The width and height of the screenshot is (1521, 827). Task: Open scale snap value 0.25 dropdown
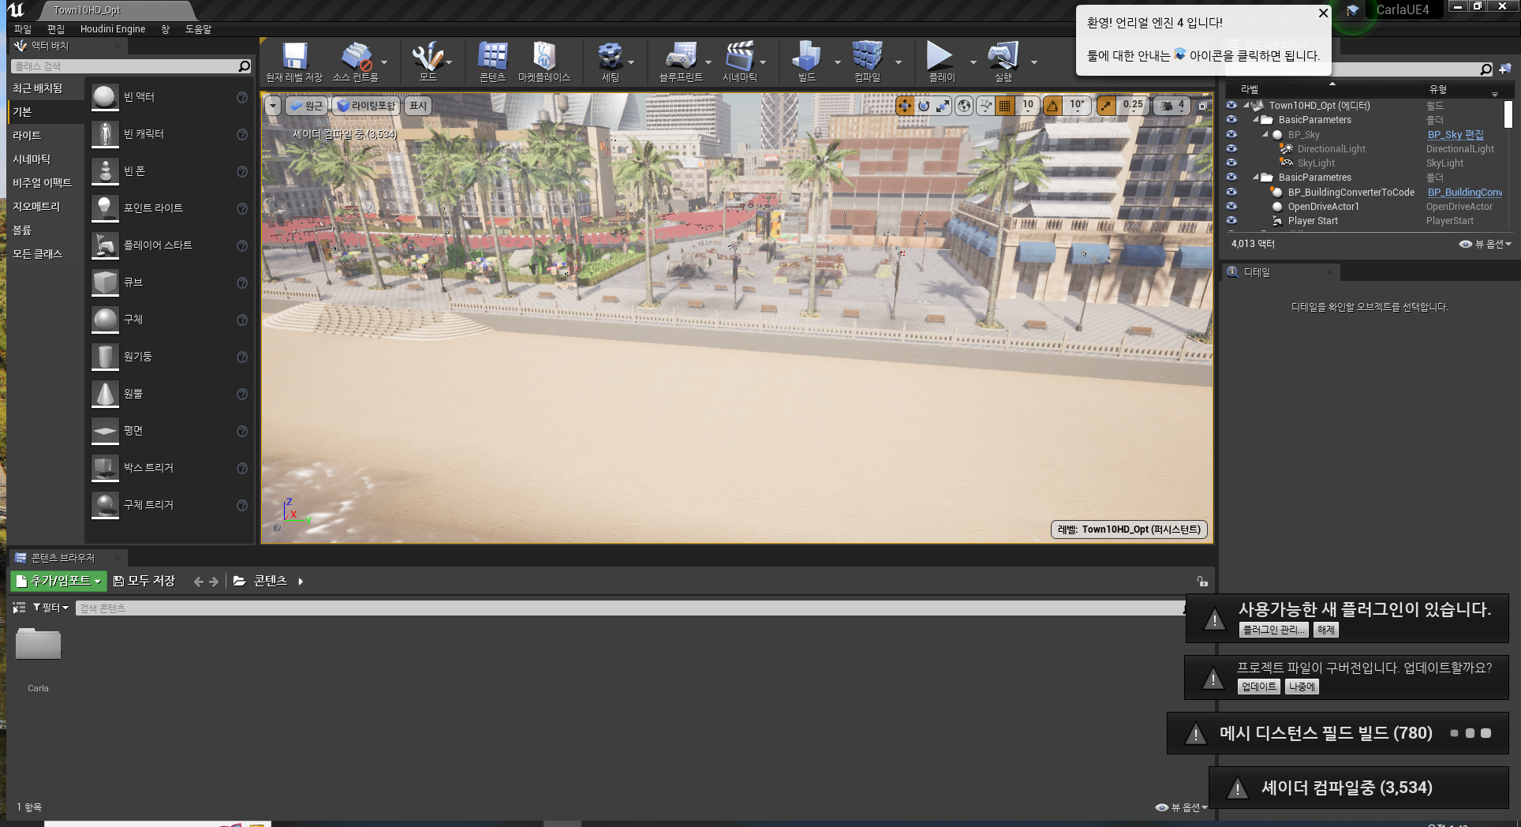1133,106
